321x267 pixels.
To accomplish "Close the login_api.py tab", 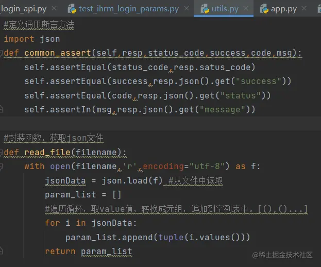I will click(54, 9).
